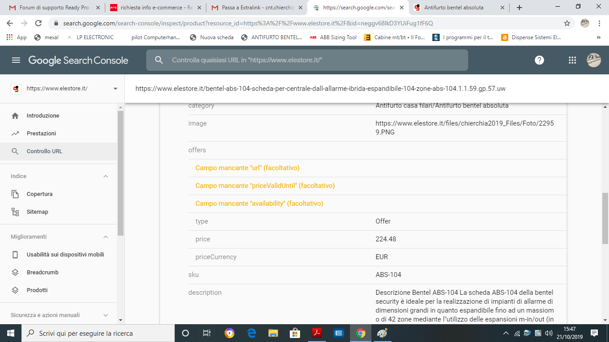Open the Apps shortcut in bookmarks bar

17,37
